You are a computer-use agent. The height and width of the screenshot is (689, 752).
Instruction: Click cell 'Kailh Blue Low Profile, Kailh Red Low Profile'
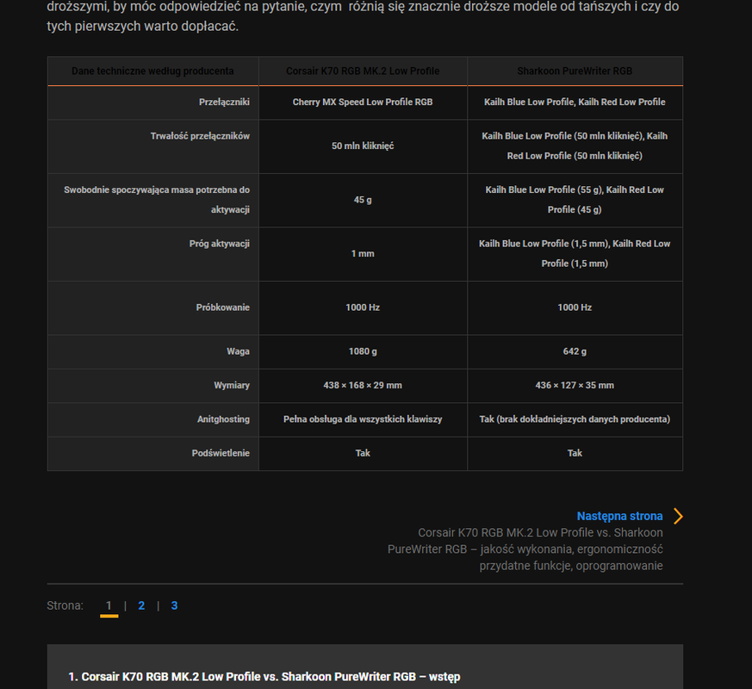575,102
